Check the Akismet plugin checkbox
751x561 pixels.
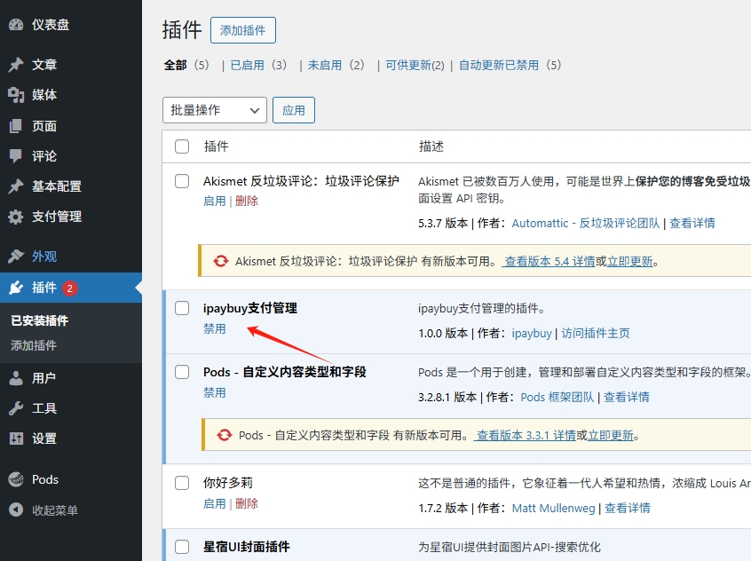coord(182,181)
